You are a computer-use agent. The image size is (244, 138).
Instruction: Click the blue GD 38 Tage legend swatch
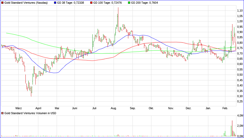point(55,3)
